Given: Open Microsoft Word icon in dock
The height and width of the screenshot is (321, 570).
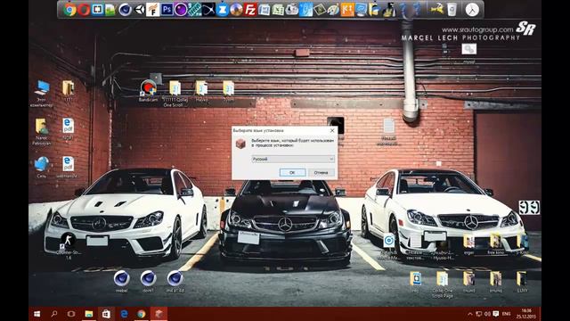Looking at the screenshot, I should click(x=264, y=10).
